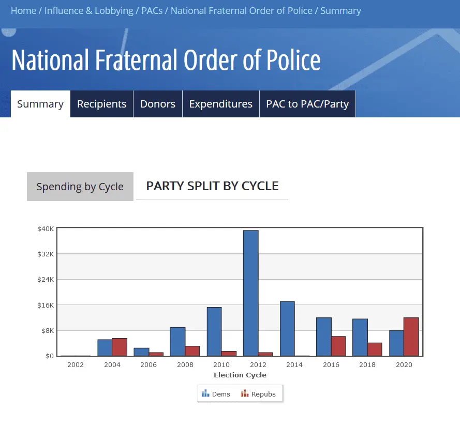The height and width of the screenshot is (427, 460).
Task: Select the PAC to PAC/Party tab
Action: [307, 104]
